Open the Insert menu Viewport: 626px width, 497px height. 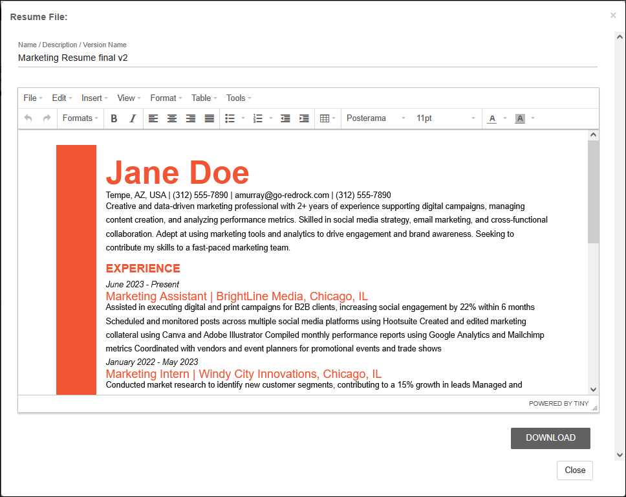pos(94,98)
